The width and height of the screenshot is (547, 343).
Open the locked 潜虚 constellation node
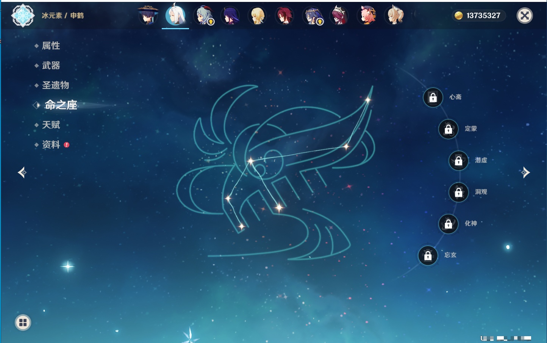coord(459,161)
